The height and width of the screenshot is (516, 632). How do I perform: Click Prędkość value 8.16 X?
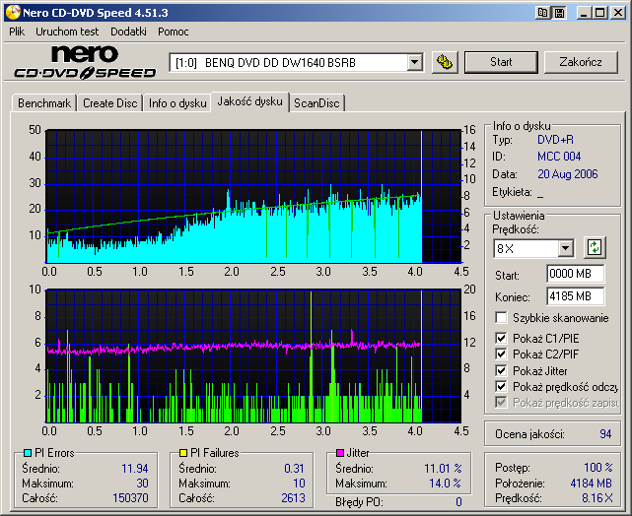click(597, 498)
